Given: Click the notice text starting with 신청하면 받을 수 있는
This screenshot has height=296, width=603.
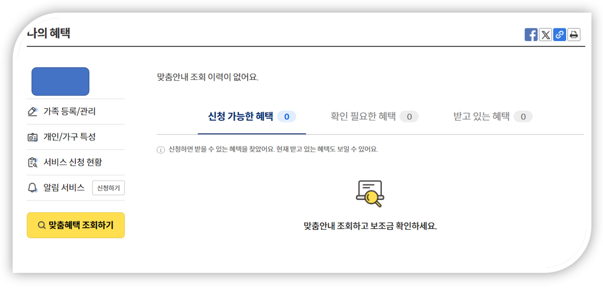Looking at the screenshot, I should (273, 149).
